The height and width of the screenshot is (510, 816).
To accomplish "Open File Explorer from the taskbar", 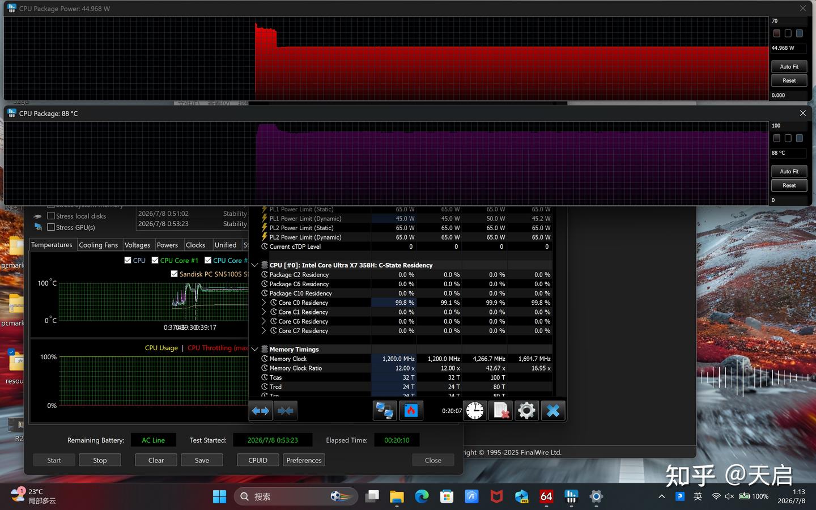I will coord(397,497).
